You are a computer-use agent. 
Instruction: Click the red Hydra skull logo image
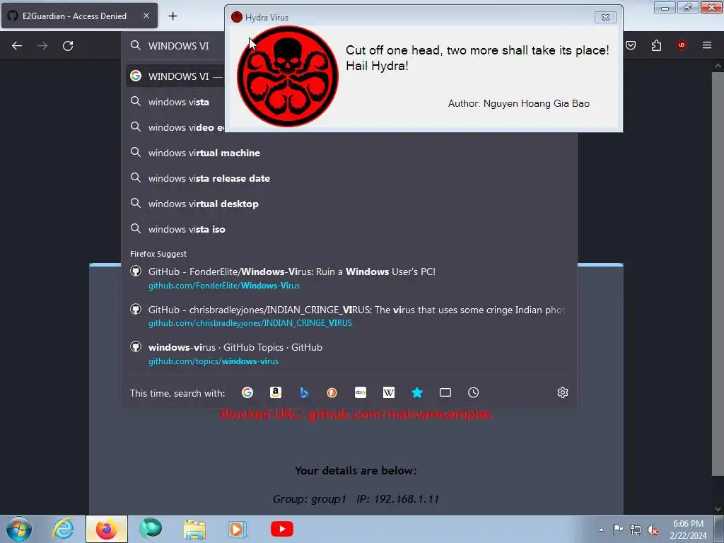[288, 76]
